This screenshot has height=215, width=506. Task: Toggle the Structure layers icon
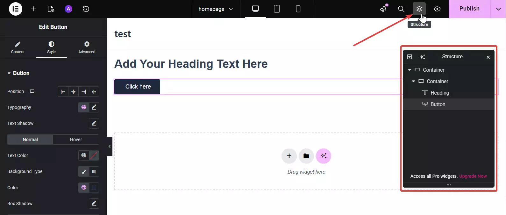[x=419, y=9]
